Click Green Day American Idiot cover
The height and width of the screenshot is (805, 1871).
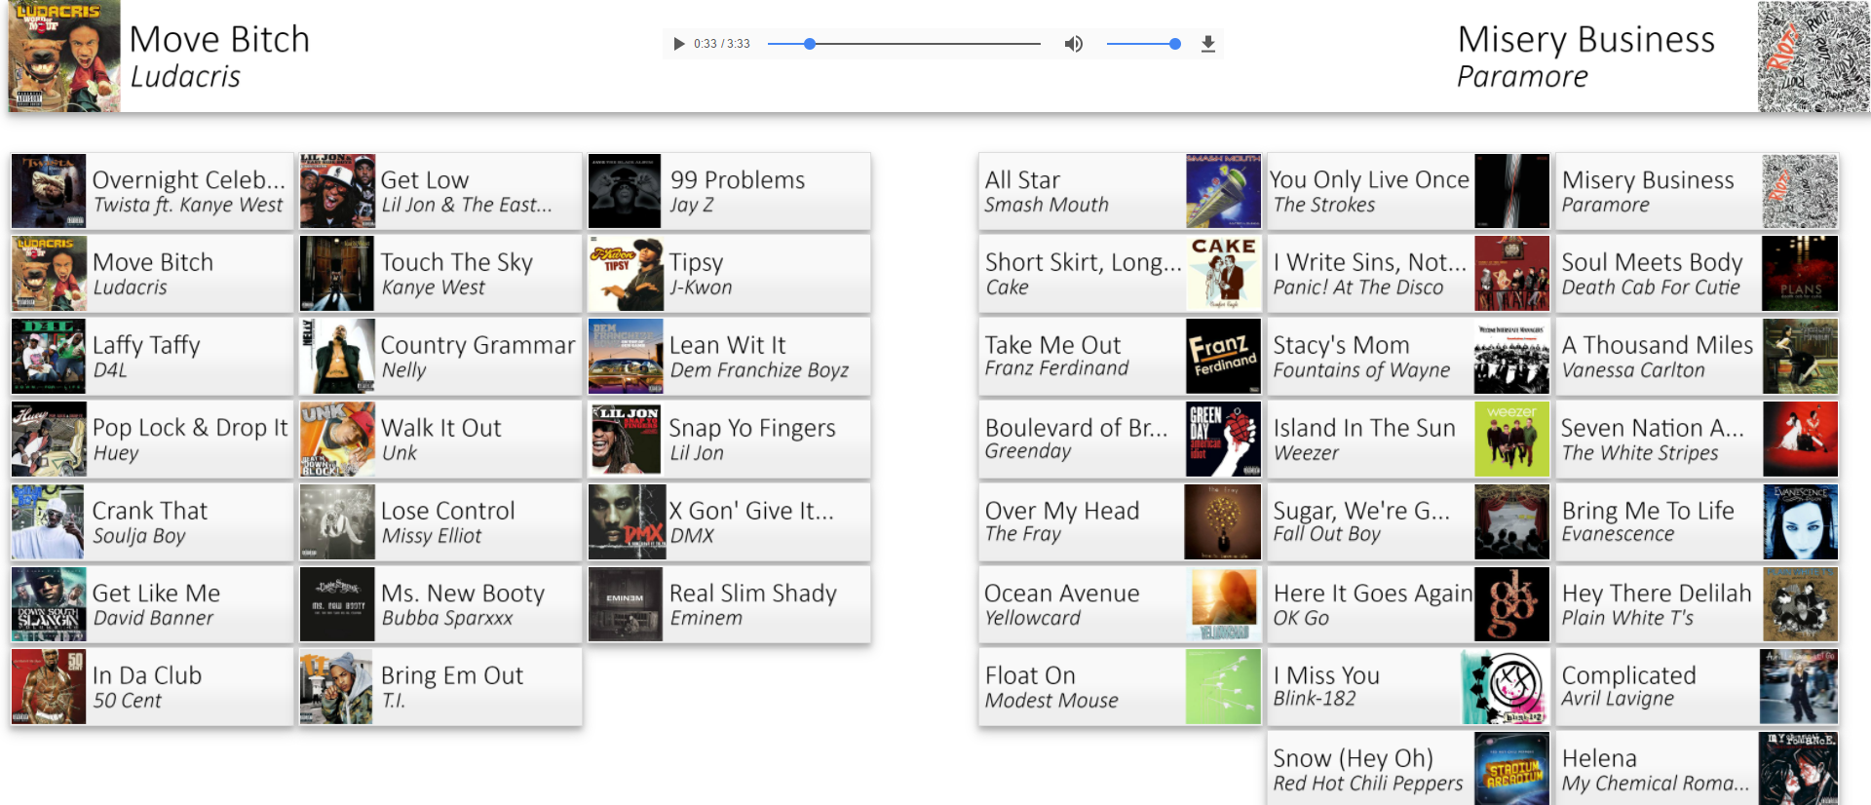[x=1223, y=440]
